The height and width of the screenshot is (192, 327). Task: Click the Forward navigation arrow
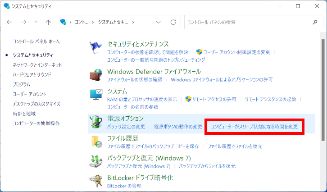click(24, 22)
